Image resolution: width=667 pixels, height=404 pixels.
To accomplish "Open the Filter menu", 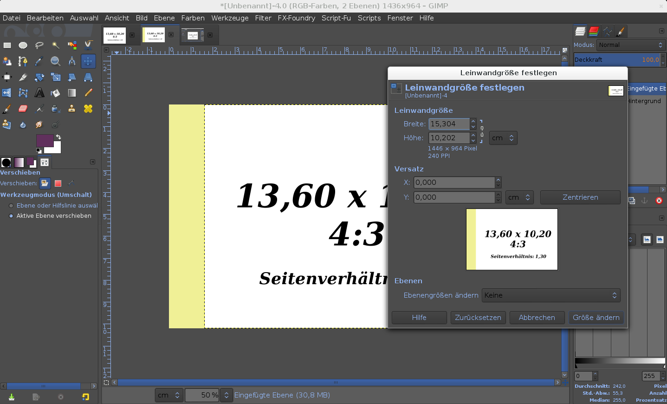I will [x=263, y=18].
